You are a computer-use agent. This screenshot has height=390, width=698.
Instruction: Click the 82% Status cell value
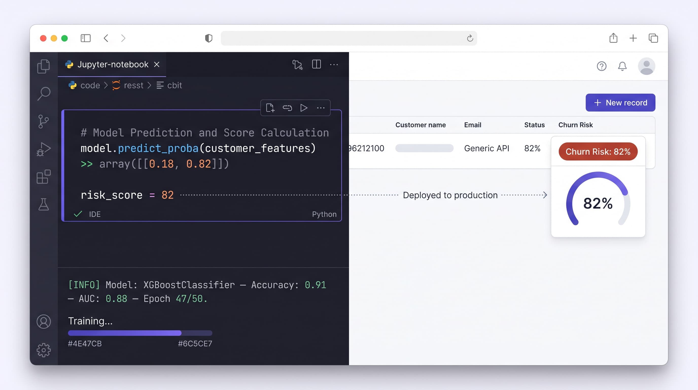pos(532,148)
